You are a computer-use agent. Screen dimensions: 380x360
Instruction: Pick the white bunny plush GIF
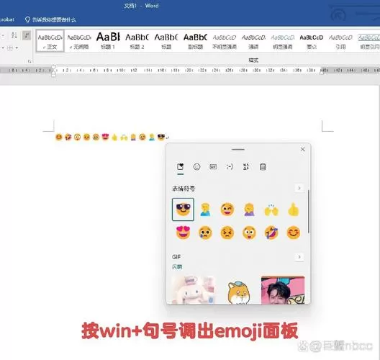193,289
